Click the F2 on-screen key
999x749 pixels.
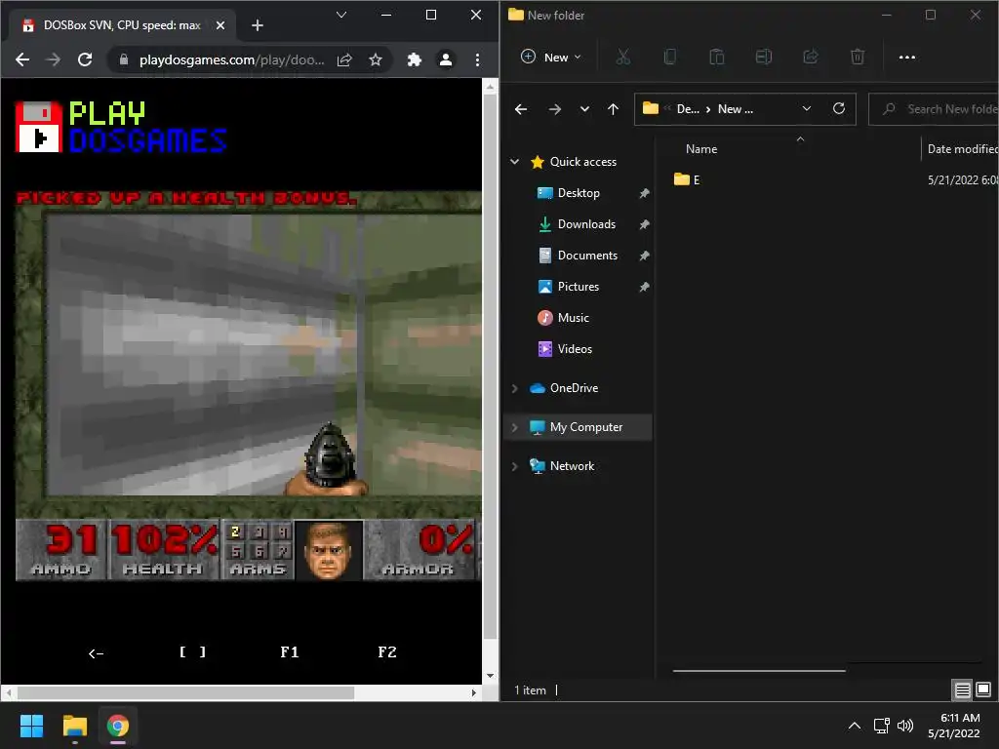[386, 652]
